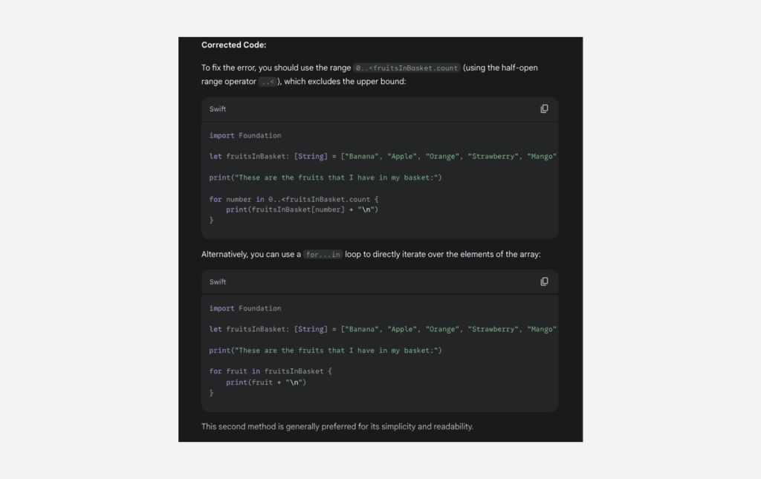
Task: Select the print(fruit) line in second snippet
Action: point(264,382)
